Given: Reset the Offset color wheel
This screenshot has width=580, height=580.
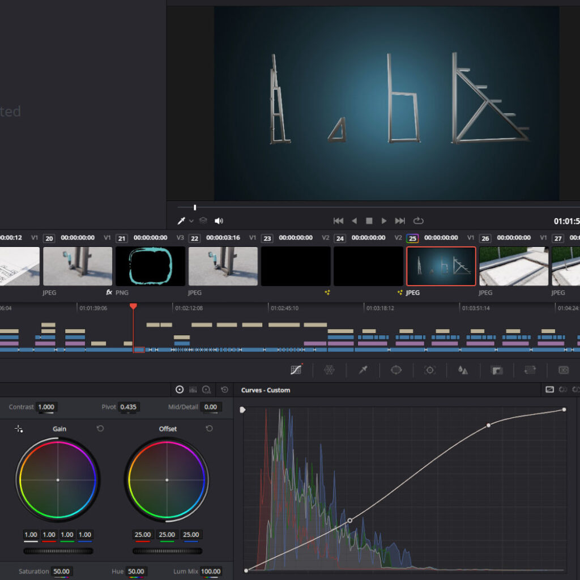Looking at the screenshot, I should point(209,429).
